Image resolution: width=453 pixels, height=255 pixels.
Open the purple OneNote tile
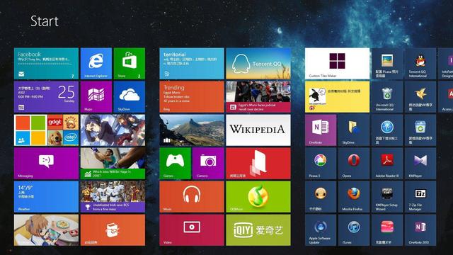coord(321,130)
